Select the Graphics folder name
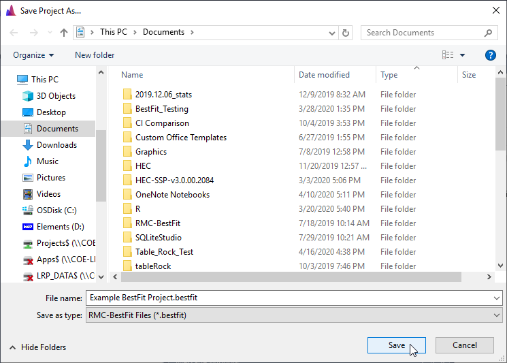Screen dimensions: 507x363 click(151, 152)
